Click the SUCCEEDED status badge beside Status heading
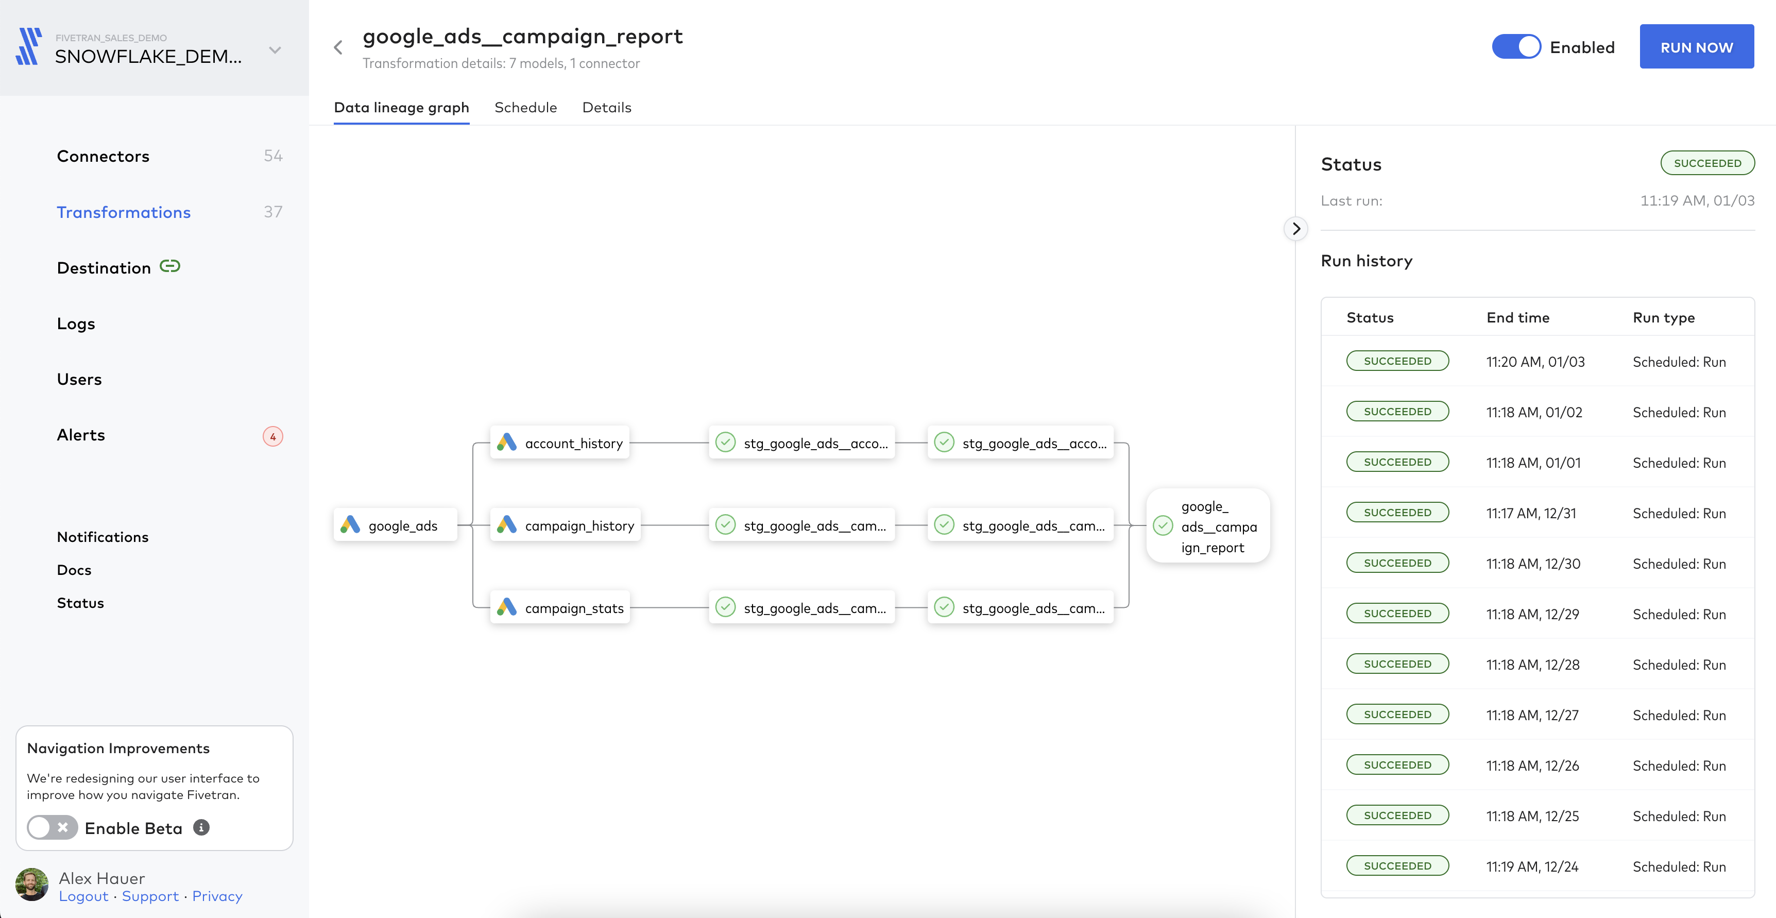Image resolution: width=1776 pixels, height=918 pixels. tap(1707, 163)
